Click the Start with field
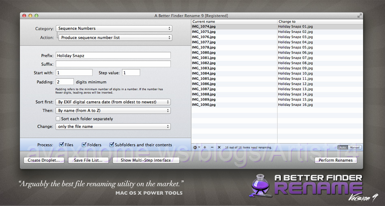The width and height of the screenshot is (385, 206). pyautogui.click(x=74, y=73)
